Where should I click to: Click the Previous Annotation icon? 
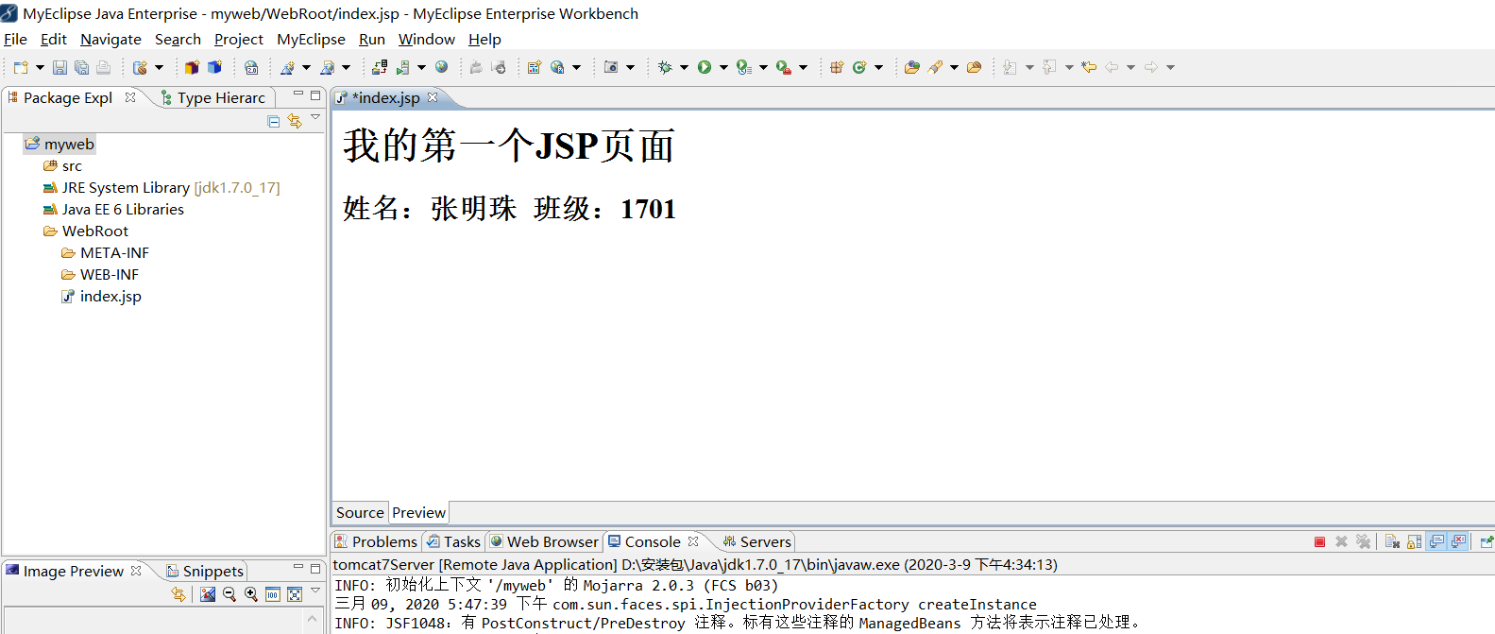(x=1049, y=67)
